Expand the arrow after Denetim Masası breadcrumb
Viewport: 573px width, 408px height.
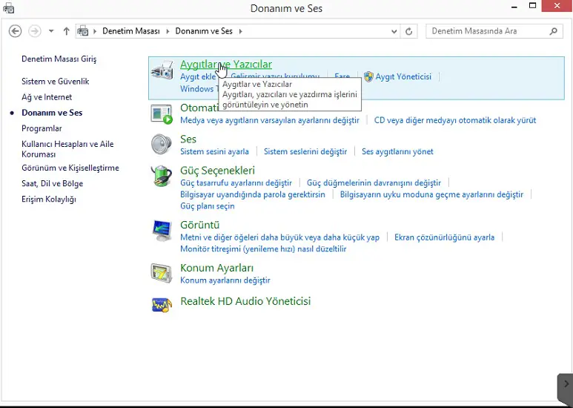[168, 31]
